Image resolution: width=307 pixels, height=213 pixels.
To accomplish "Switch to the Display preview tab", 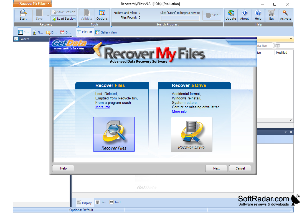I will 84,203.
